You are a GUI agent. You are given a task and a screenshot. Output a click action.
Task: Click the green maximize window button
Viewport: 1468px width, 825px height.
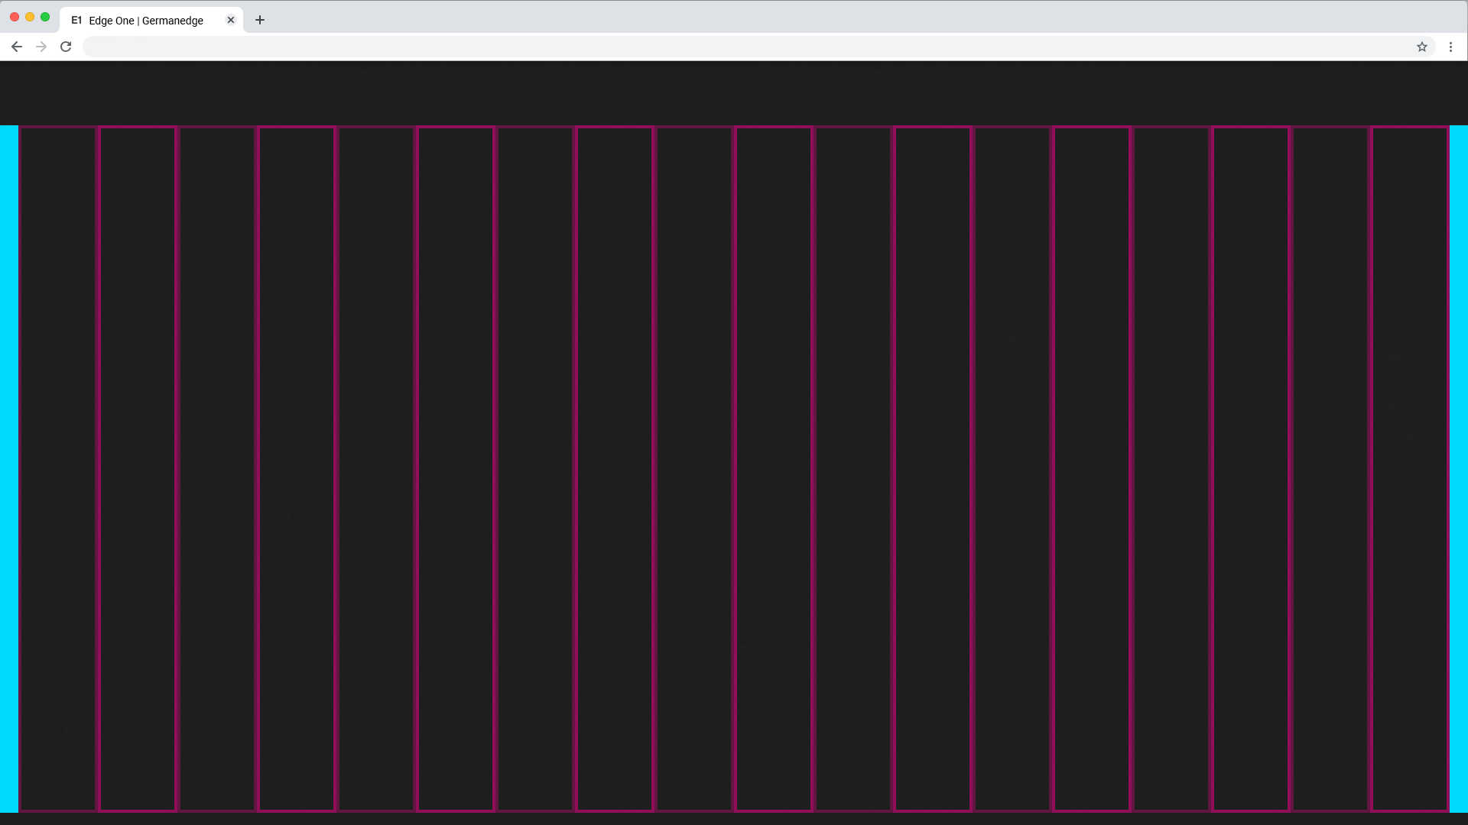point(45,17)
